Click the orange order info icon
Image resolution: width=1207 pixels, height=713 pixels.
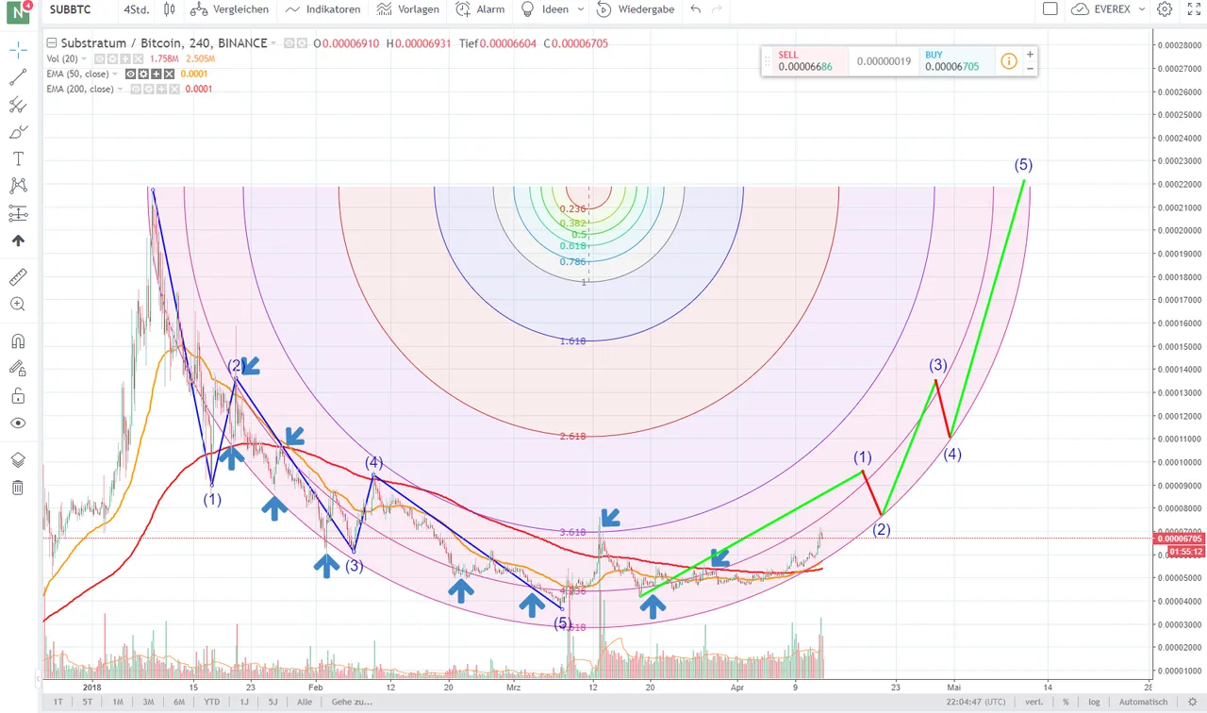(1009, 61)
